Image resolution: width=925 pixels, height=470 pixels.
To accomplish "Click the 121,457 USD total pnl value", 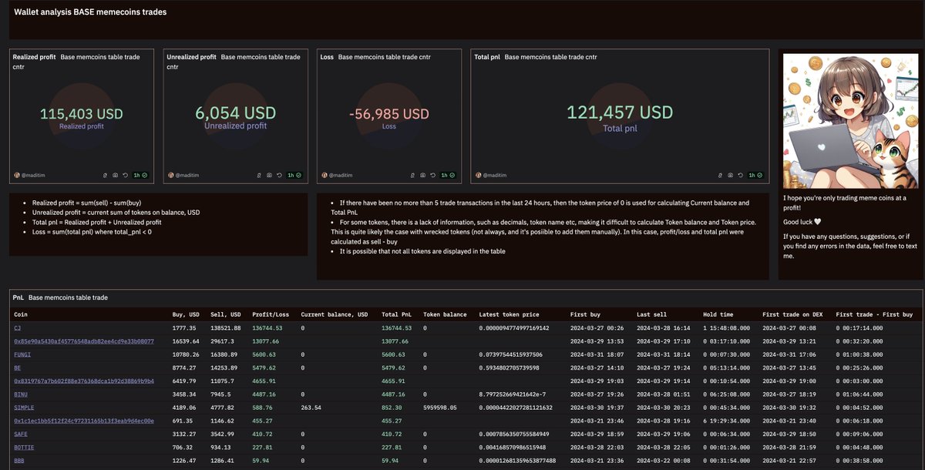I will (620, 112).
